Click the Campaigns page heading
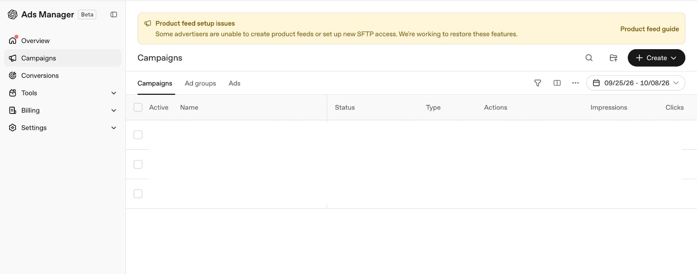697x274 pixels. coord(160,58)
